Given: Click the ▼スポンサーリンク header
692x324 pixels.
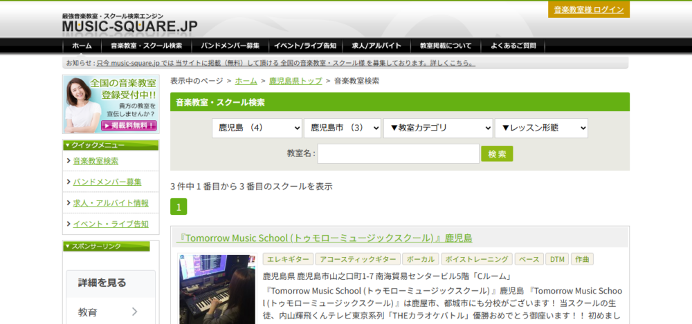Looking at the screenshot, I should (x=106, y=247).
